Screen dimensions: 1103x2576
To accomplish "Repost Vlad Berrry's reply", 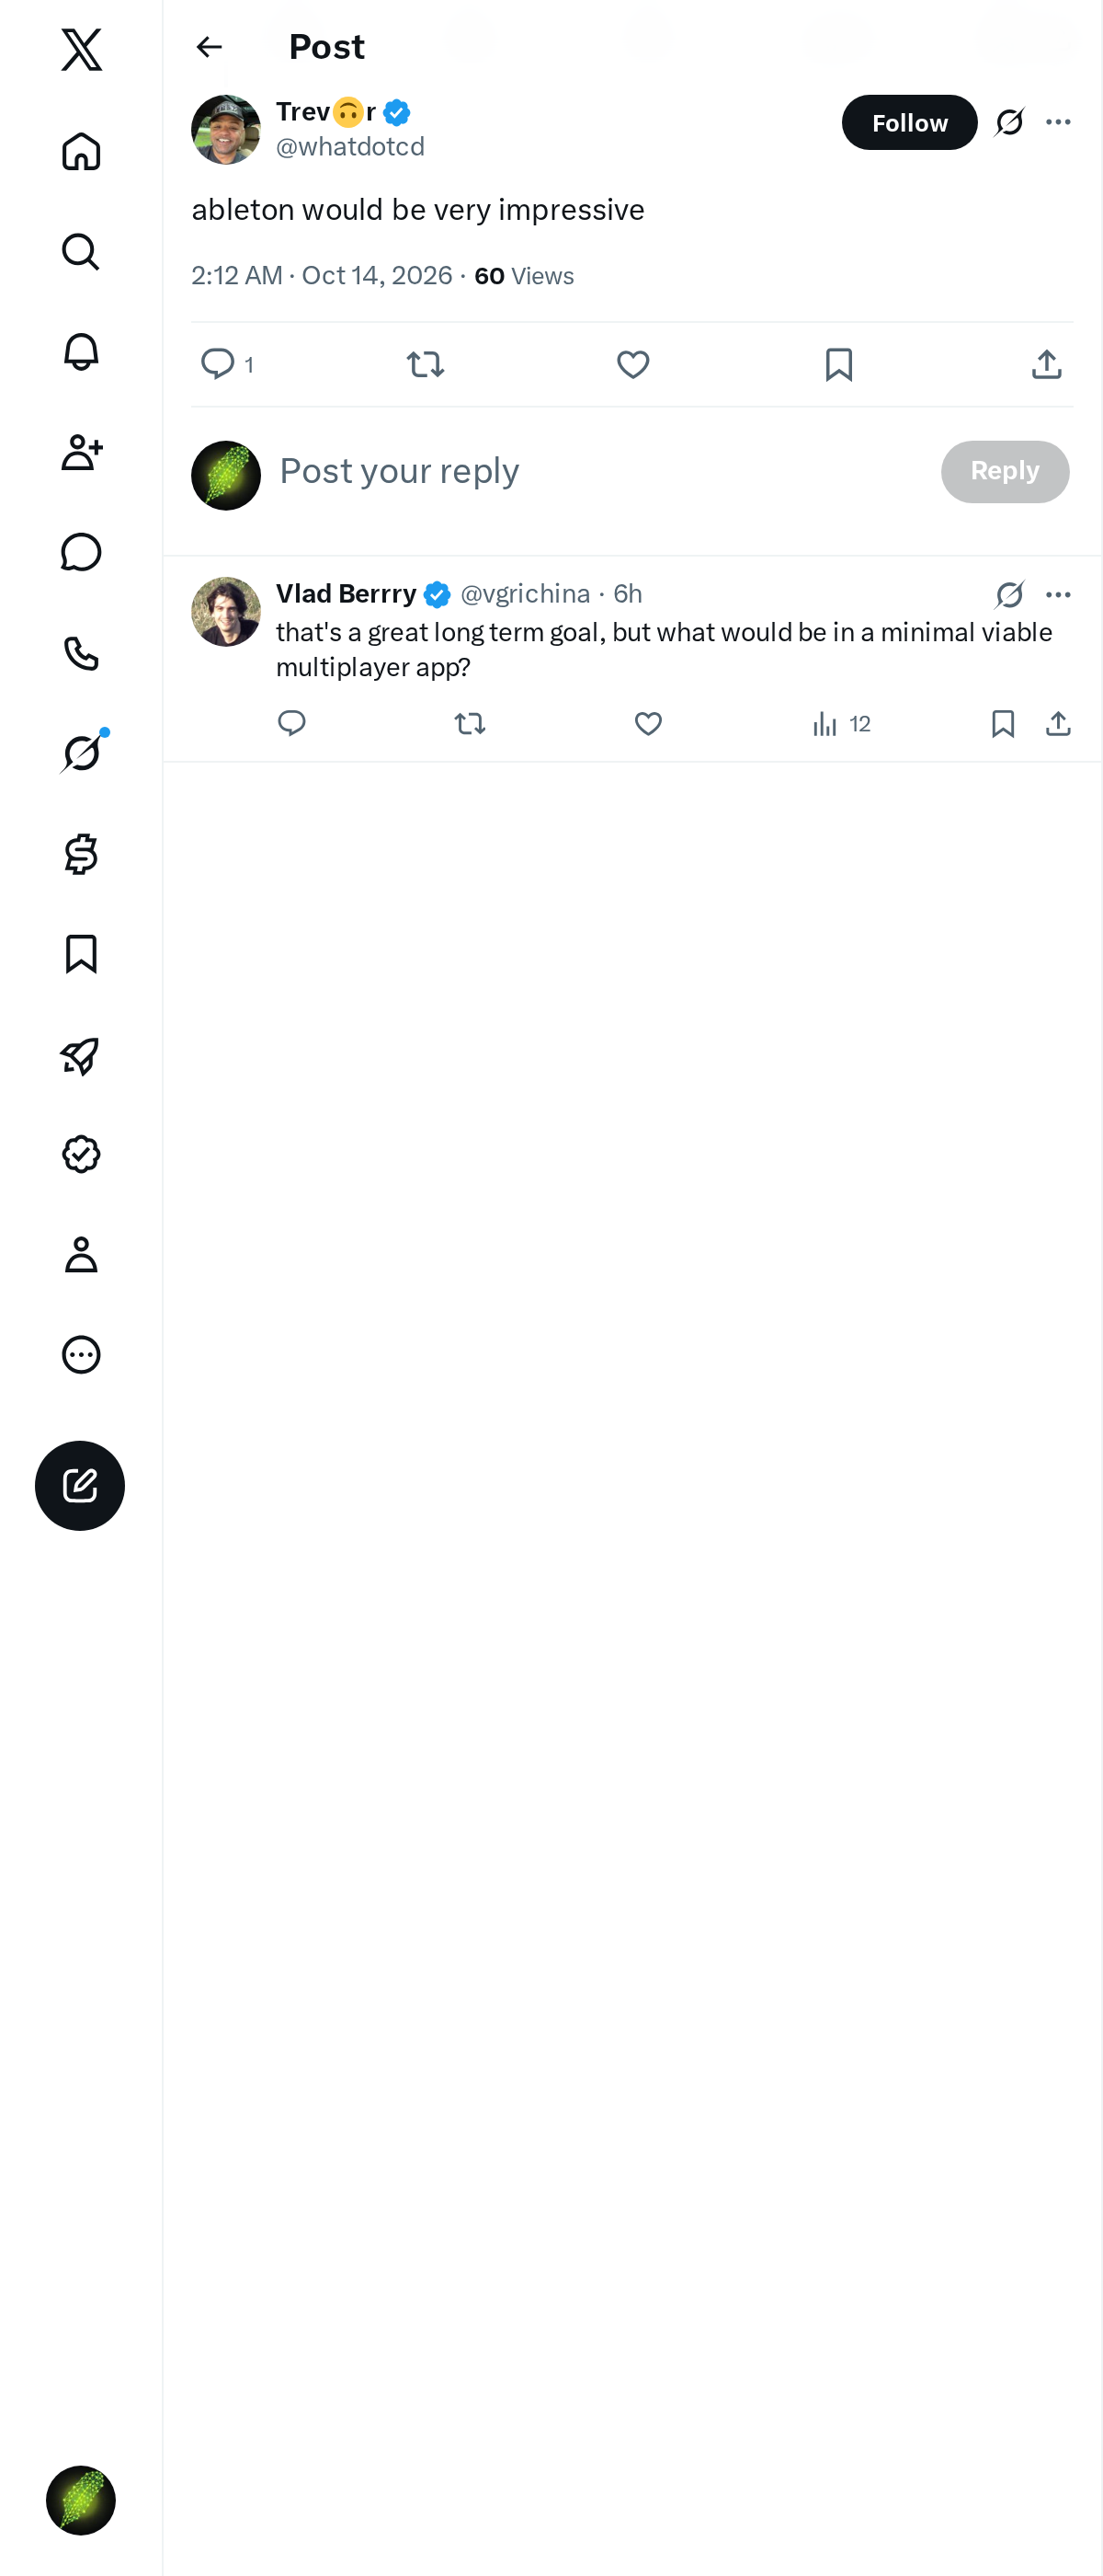I will (x=470, y=723).
